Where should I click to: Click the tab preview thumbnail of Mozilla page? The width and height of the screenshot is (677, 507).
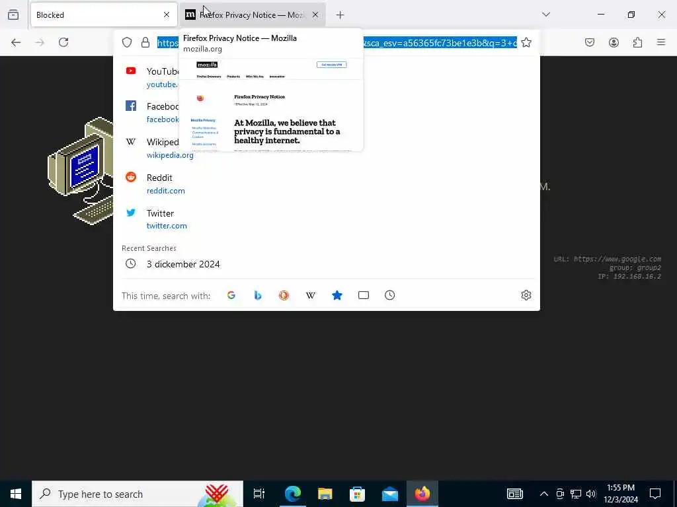pos(271,104)
